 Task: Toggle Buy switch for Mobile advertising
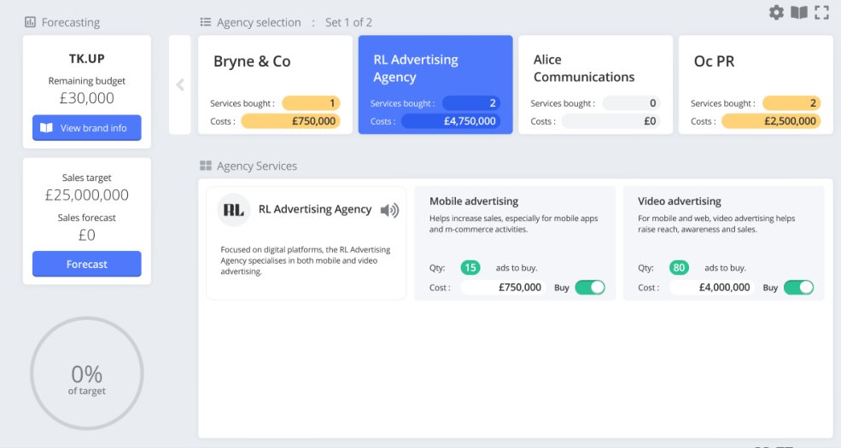click(590, 288)
